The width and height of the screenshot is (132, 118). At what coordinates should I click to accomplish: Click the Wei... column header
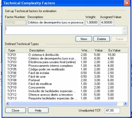click(85, 50)
